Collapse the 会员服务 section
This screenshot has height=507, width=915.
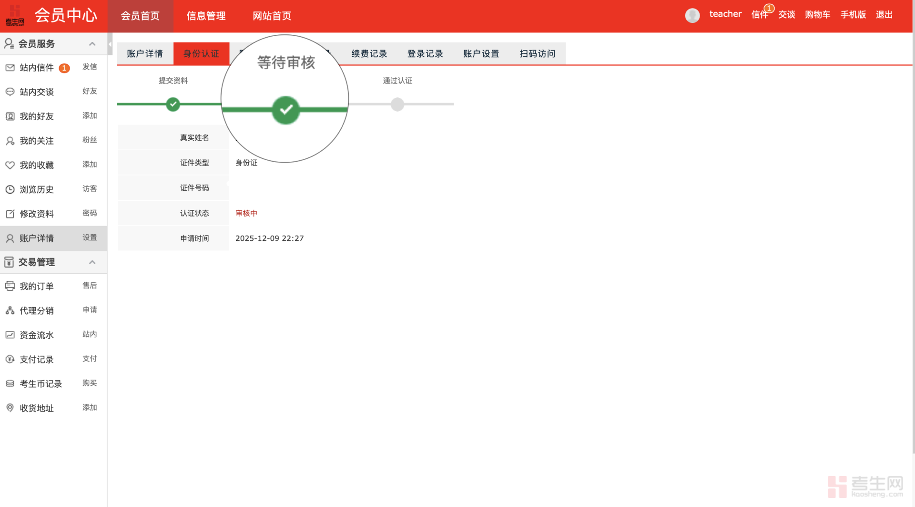(x=92, y=44)
